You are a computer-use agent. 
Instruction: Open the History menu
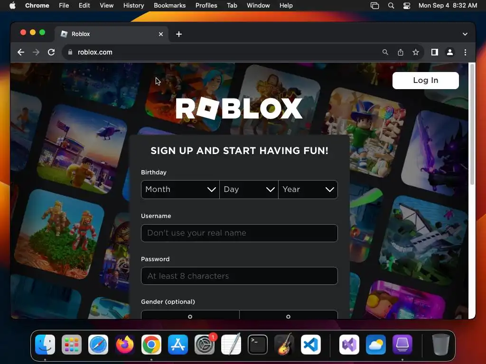133,6
